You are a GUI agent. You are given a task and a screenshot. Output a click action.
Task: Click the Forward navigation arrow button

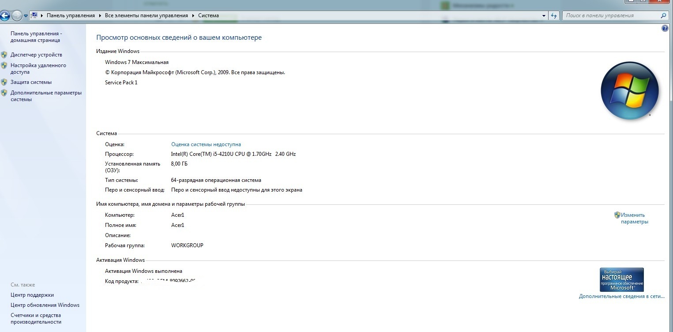point(17,15)
